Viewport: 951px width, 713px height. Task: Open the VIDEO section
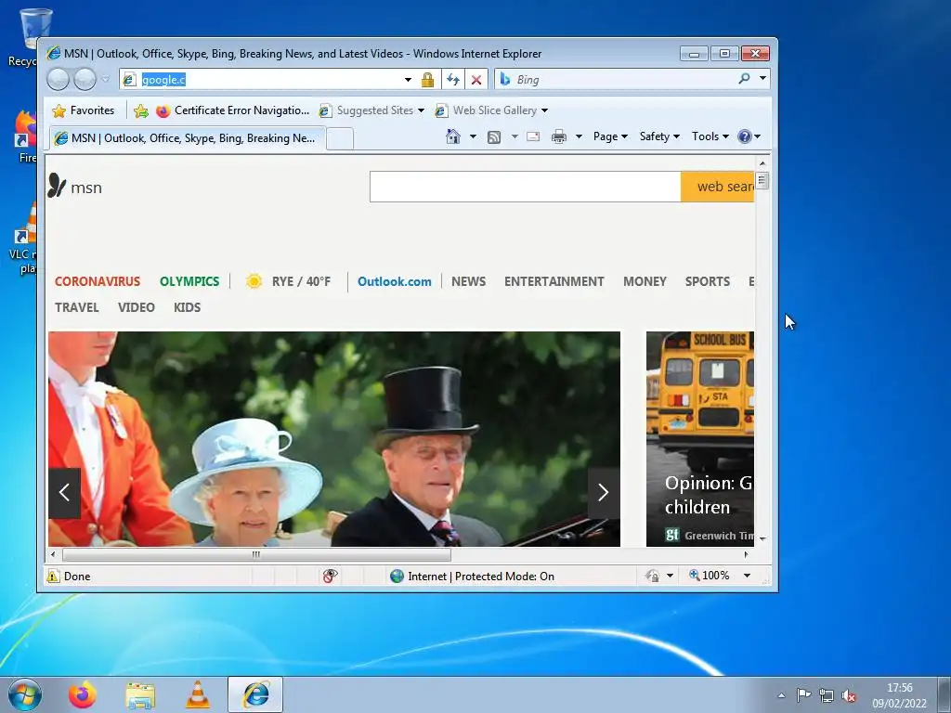[x=137, y=307]
